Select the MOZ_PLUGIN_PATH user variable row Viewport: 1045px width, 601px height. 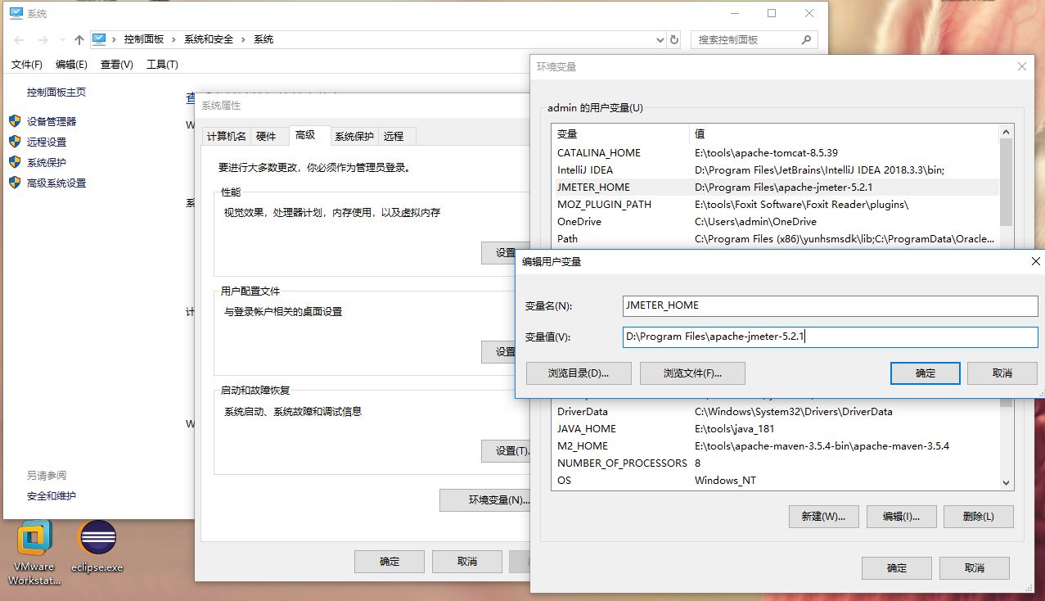coord(776,204)
